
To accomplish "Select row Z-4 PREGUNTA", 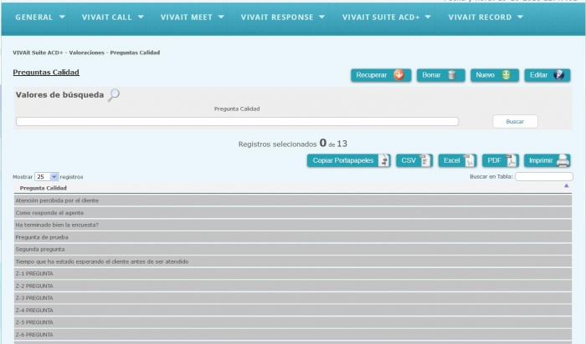I will tap(293, 310).
